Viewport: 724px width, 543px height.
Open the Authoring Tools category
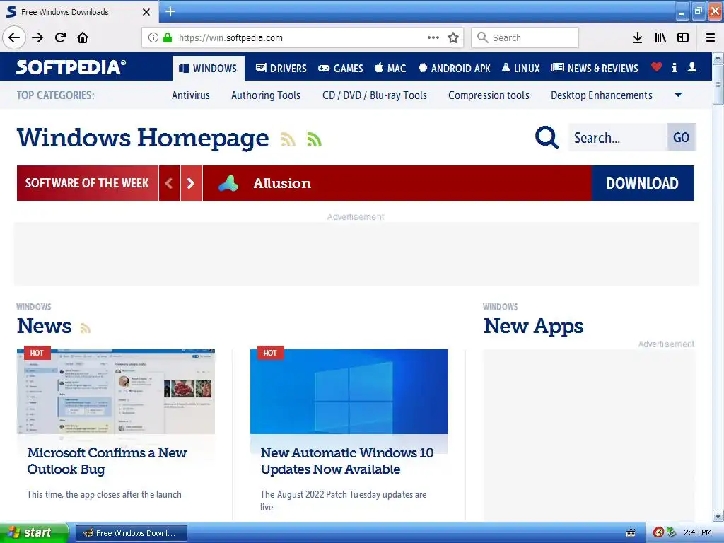pyautogui.click(x=266, y=95)
